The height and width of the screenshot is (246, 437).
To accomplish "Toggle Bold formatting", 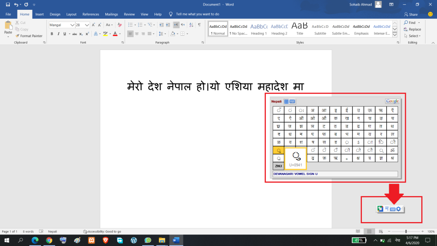I will (x=52, y=34).
